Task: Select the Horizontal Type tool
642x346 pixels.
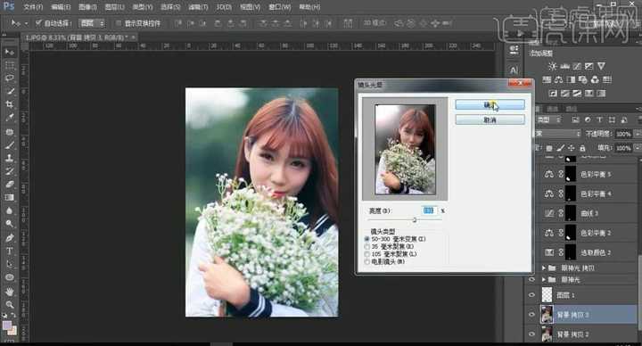Action: click(x=10, y=251)
